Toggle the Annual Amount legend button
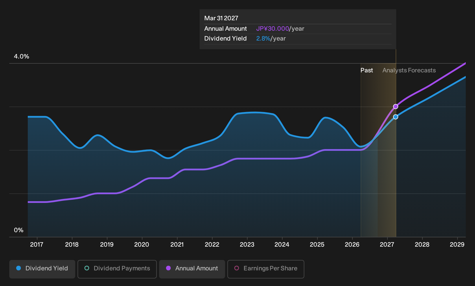This screenshot has width=475, height=286. [x=192, y=269]
